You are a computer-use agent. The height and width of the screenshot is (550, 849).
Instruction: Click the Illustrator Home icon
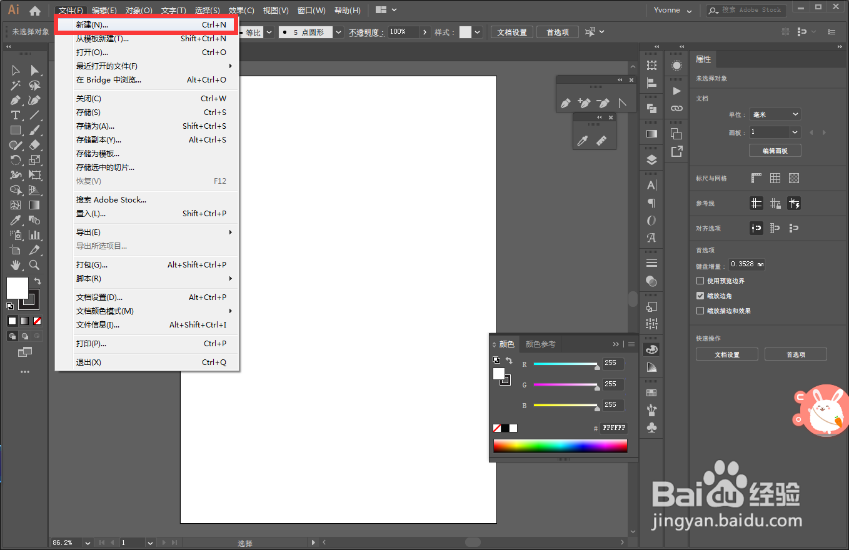pyautogui.click(x=35, y=11)
